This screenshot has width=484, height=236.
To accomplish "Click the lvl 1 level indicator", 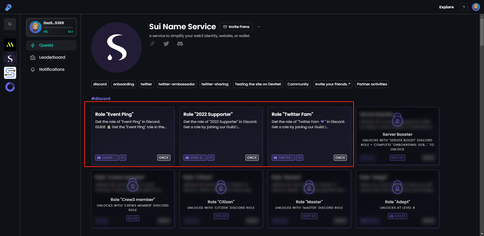I will tap(71, 32).
